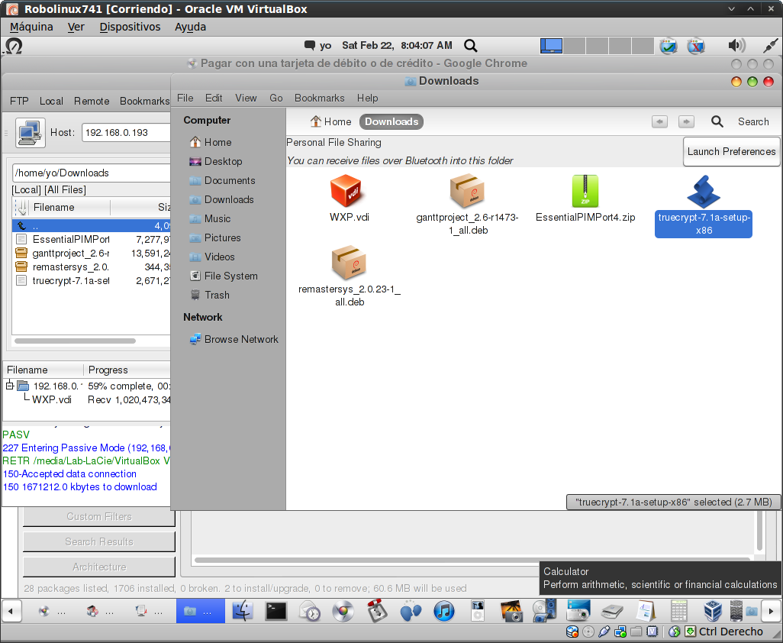The image size is (783, 643).
Task: Select the EssentialPIMPort4.zip archive icon
Action: point(585,191)
